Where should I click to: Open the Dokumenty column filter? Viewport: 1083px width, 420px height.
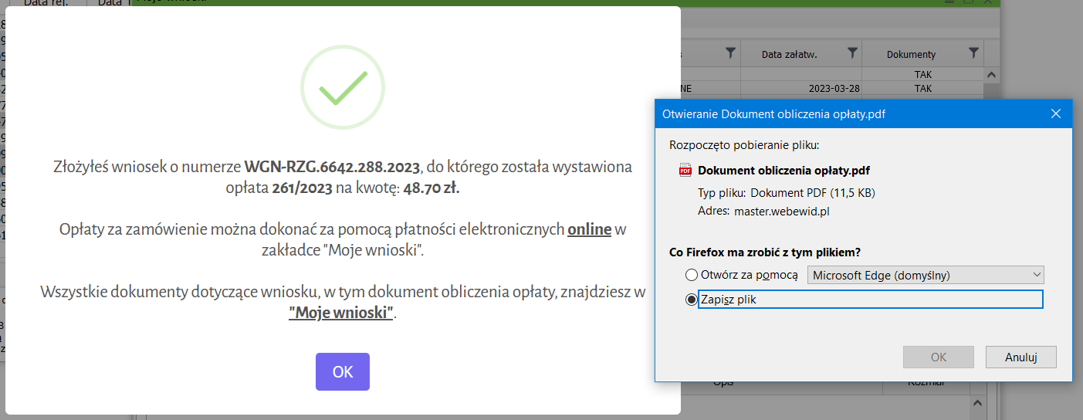[973, 53]
